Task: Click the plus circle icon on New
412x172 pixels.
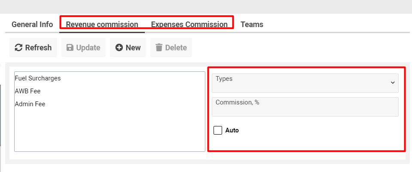Action: click(119, 48)
